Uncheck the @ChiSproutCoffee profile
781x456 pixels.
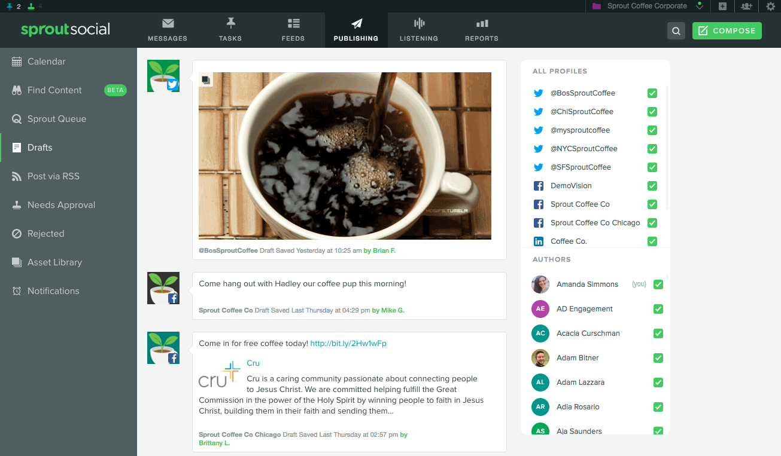coord(652,112)
